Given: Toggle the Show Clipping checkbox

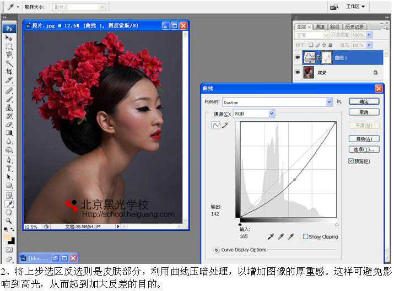Looking at the screenshot, I should click(305, 236).
